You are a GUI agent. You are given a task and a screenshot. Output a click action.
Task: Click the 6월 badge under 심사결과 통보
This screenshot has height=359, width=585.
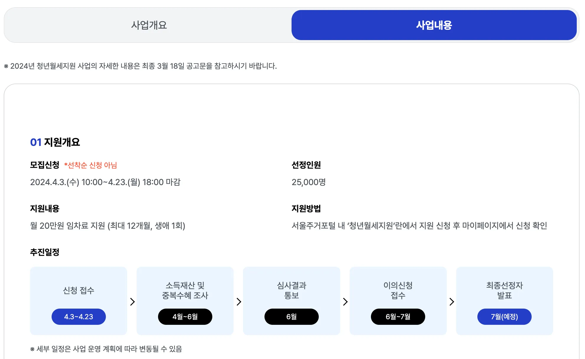point(291,317)
